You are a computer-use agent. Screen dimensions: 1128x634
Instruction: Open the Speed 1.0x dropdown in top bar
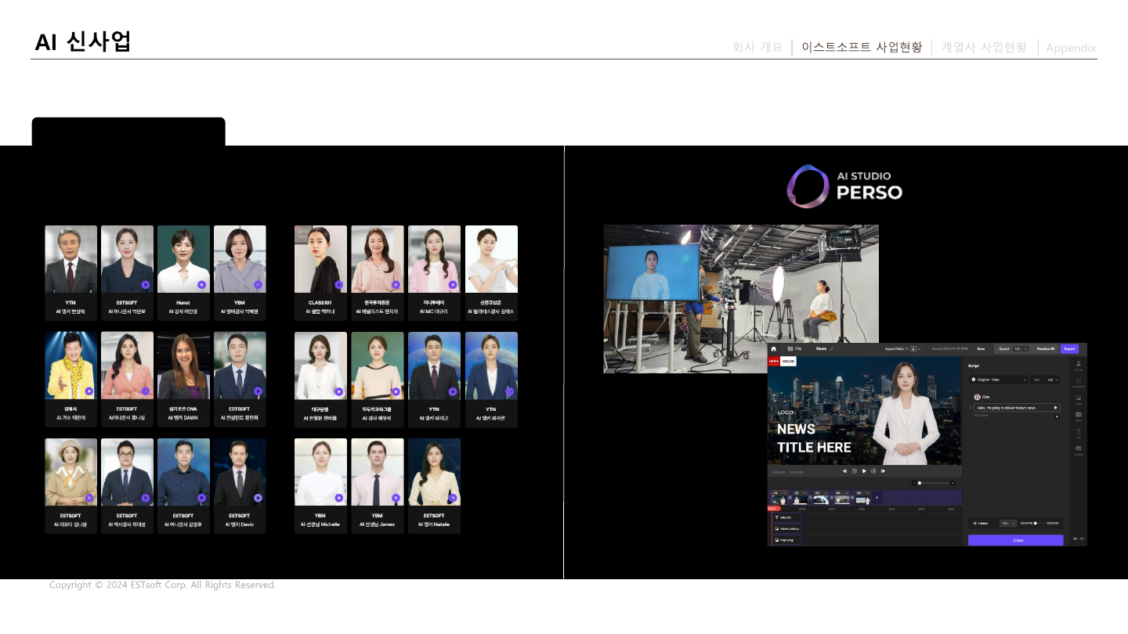tap(1021, 348)
